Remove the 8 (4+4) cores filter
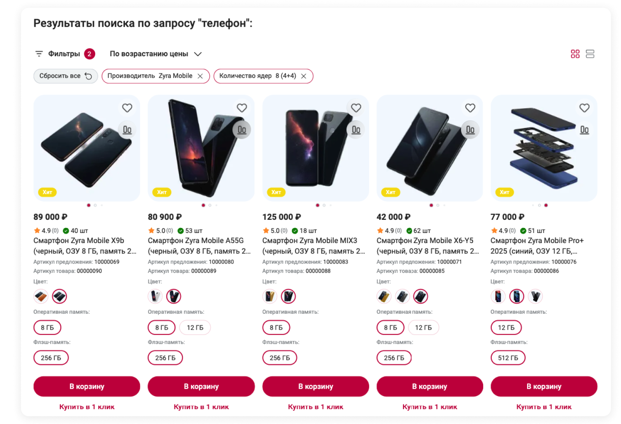The width and height of the screenshot is (621, 424). [304, 76]
